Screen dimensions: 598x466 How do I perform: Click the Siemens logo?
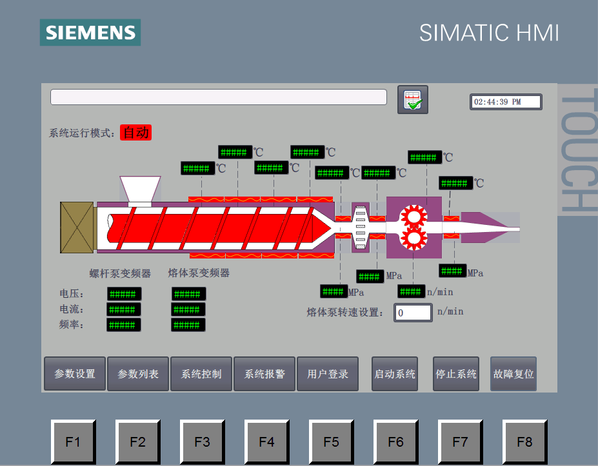[90, 32]
